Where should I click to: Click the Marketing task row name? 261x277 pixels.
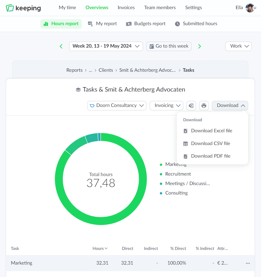[x=21, y=263]
